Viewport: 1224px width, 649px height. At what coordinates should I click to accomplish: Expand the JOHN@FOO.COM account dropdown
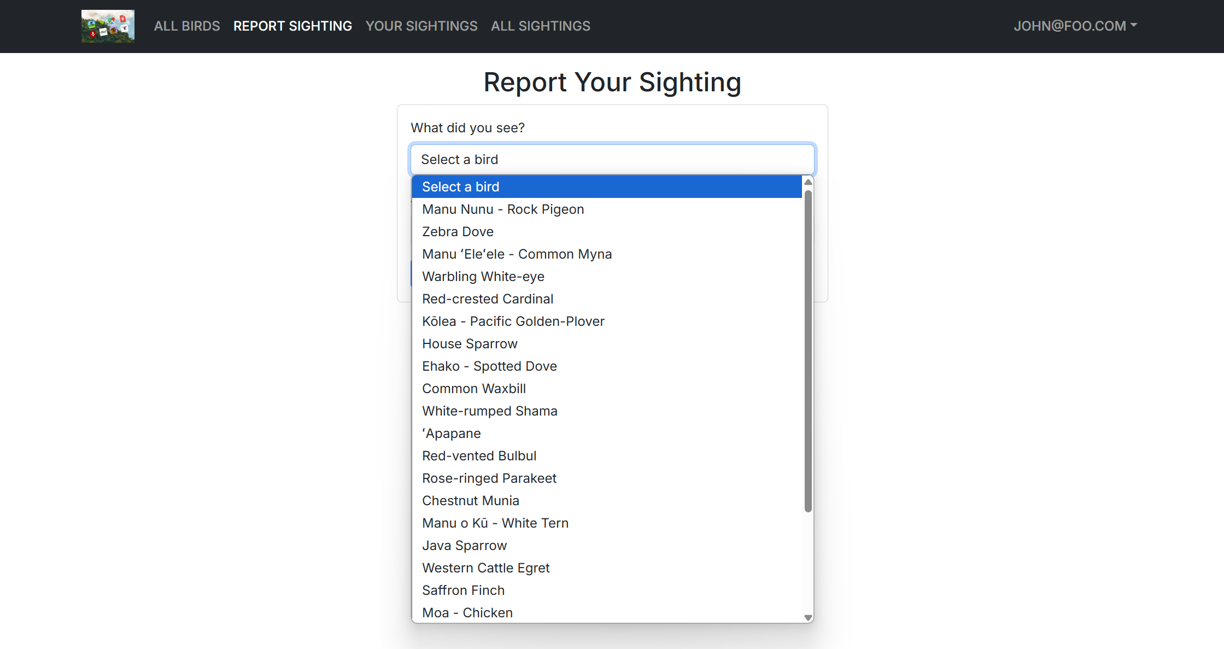[x=1075, y=26]
